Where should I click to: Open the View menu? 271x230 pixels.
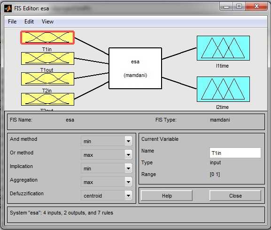48,22
